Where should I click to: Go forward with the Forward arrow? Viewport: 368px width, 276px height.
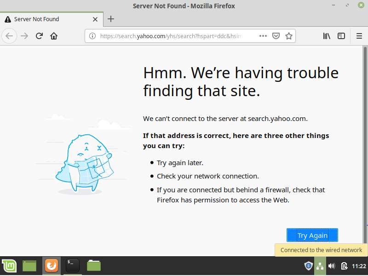[x=24, y=36]
